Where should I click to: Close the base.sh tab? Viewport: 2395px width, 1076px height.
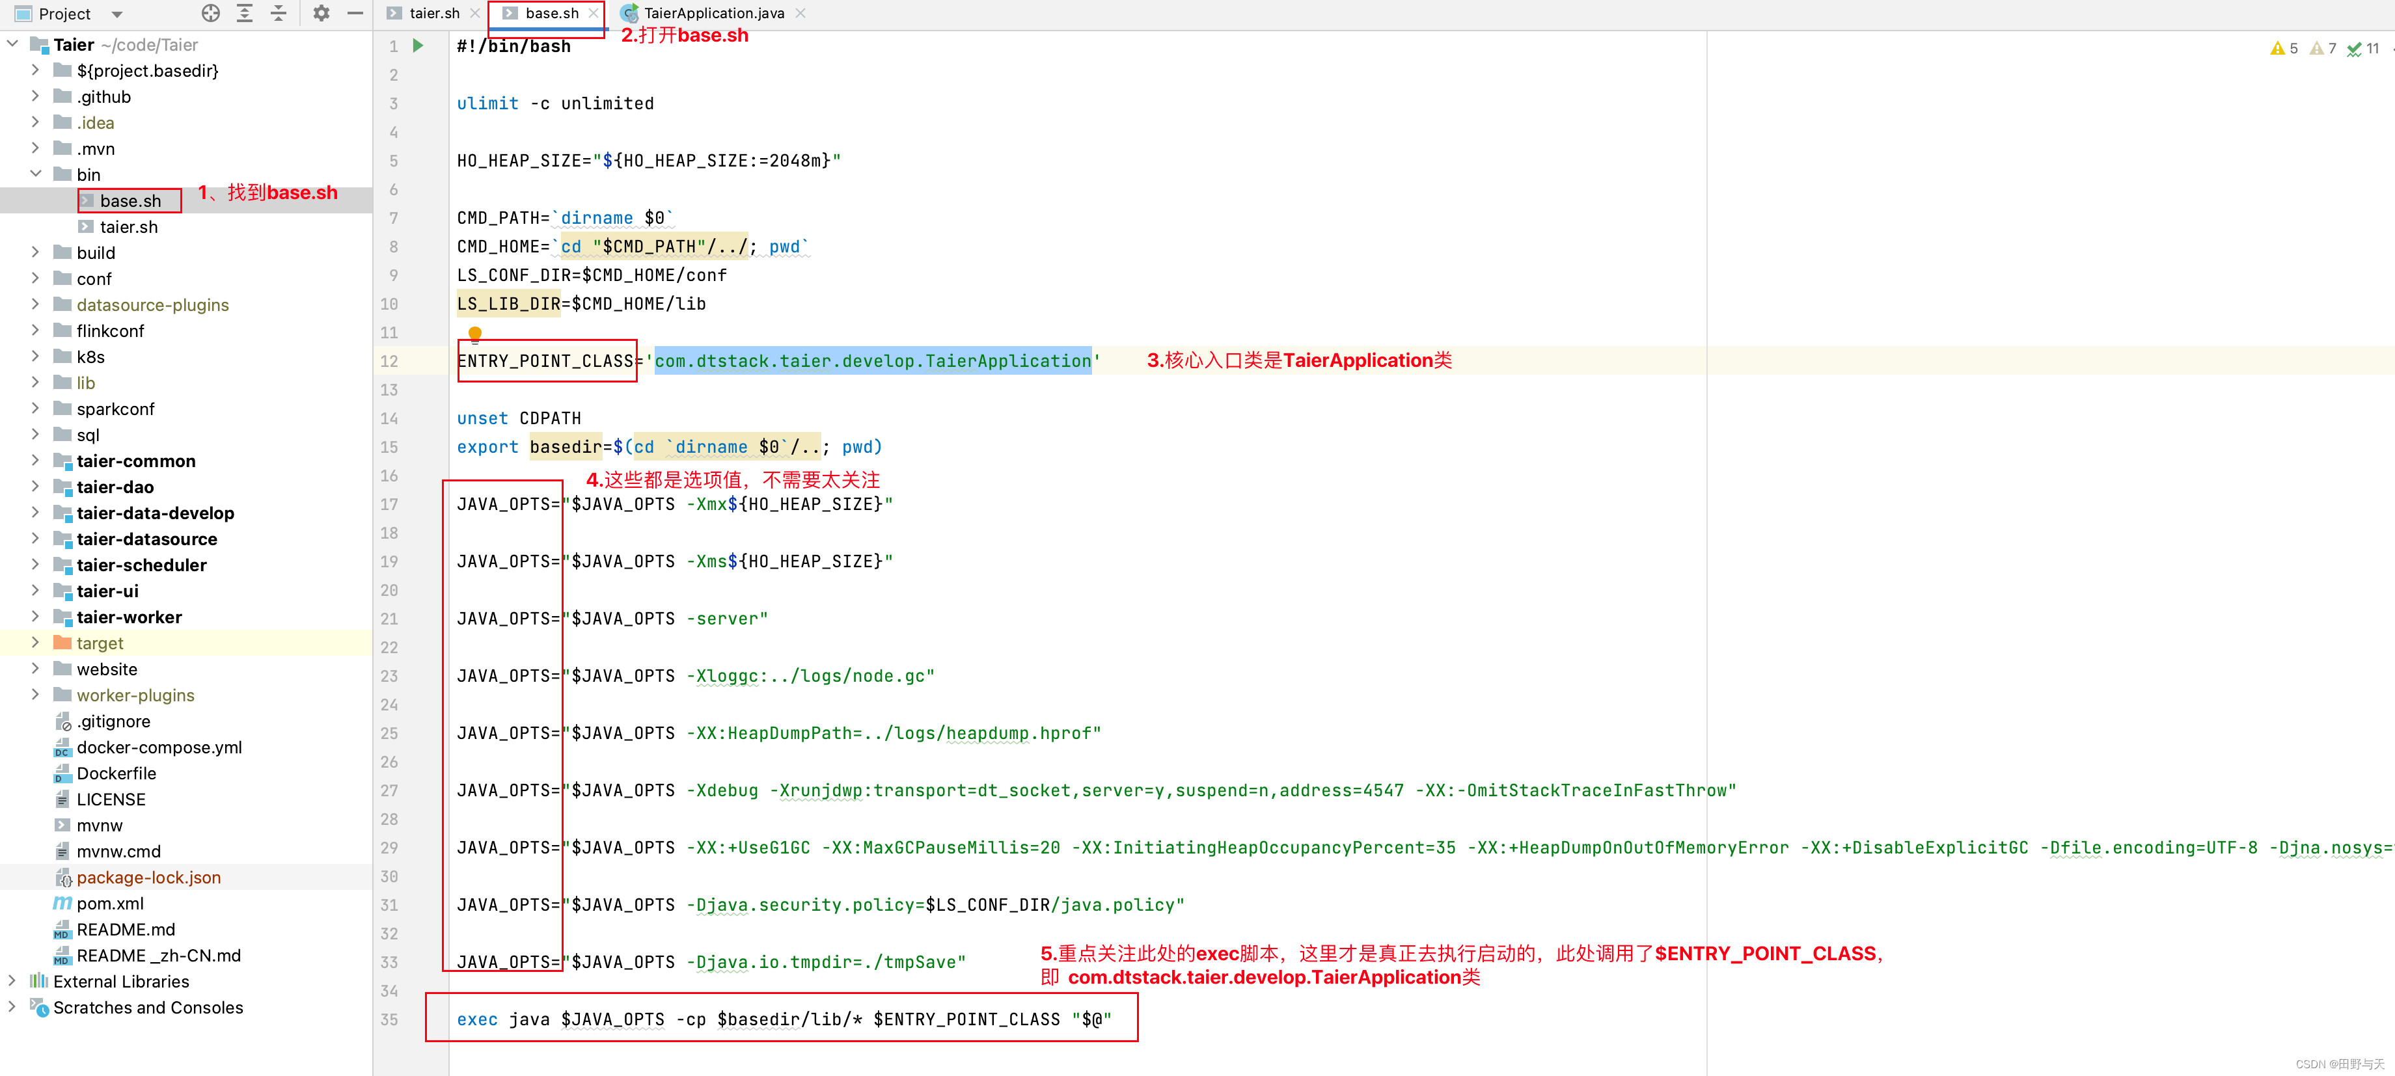[593, 13]
